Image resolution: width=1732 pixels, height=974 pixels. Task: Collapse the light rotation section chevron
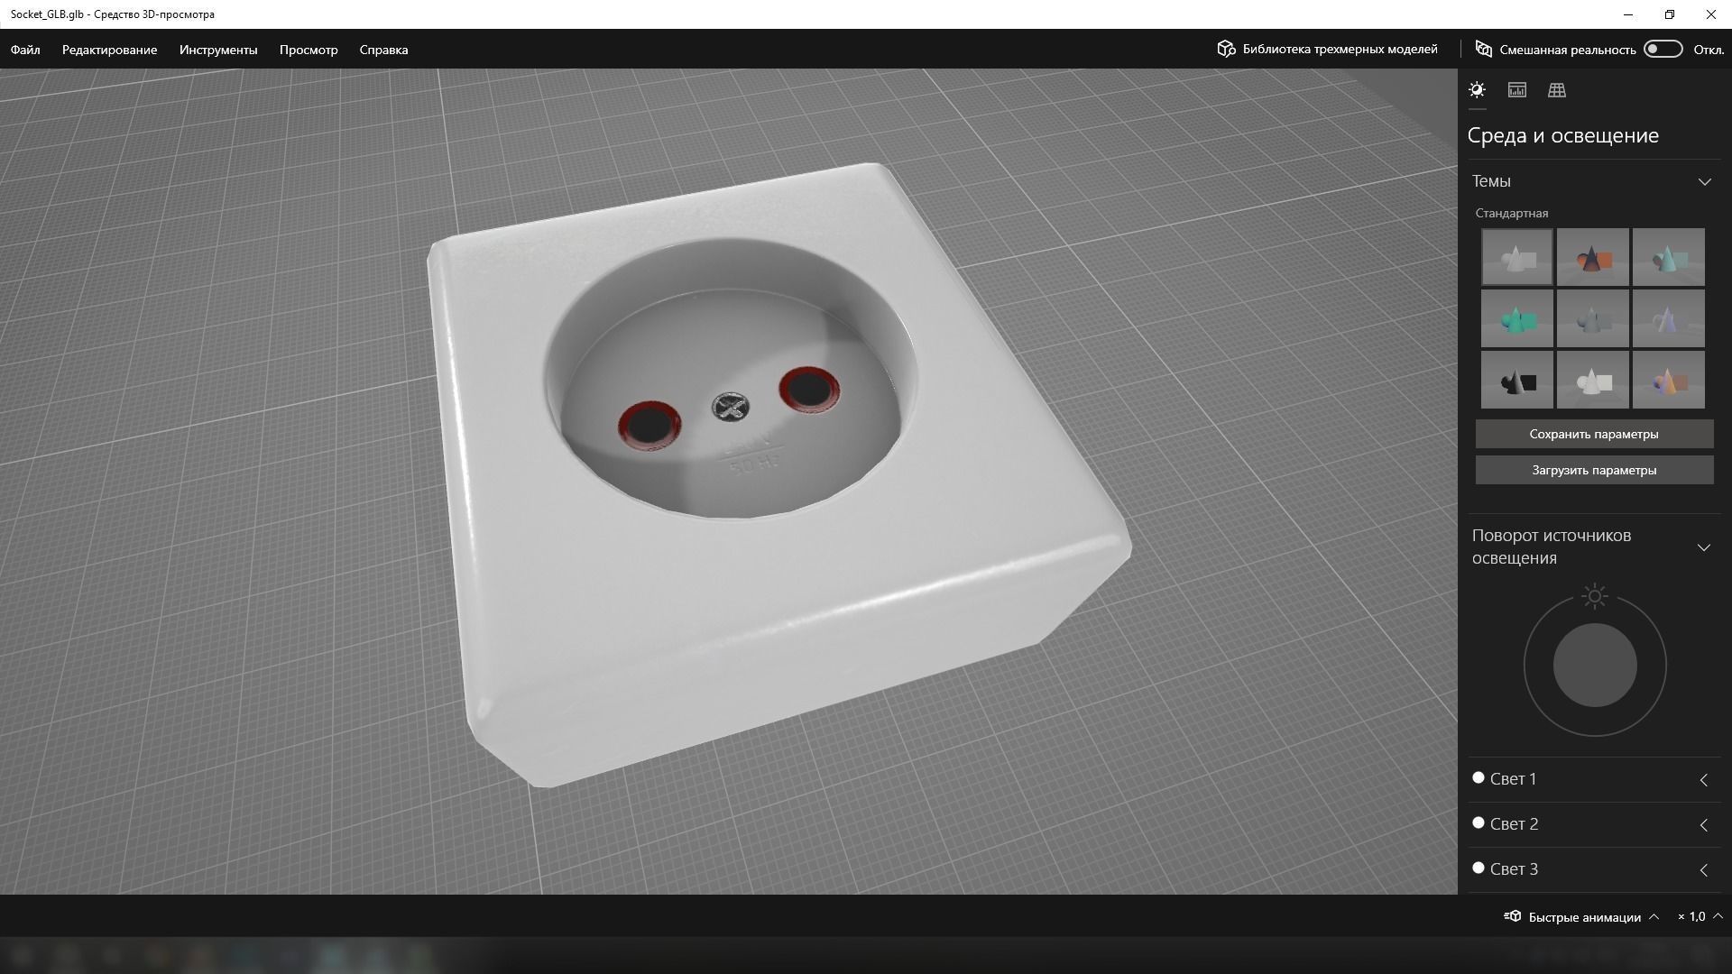tap(1703, 547)
